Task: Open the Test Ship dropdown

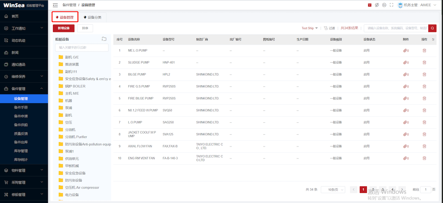Action: pos(310,28)
